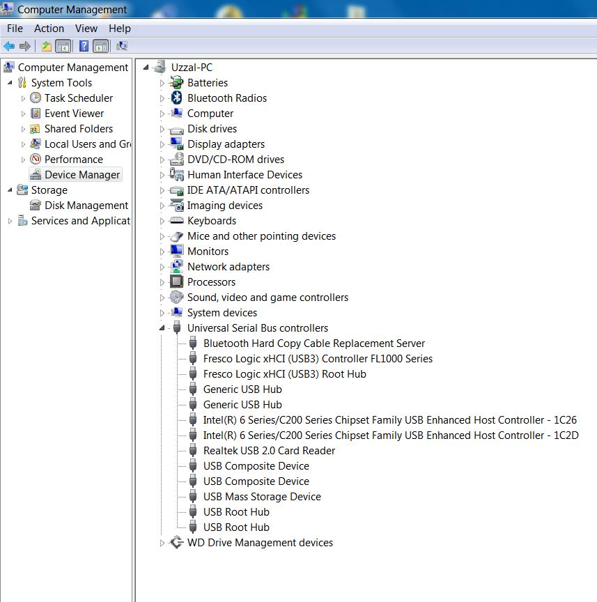Select the Computer device category label

pos(210,114)
